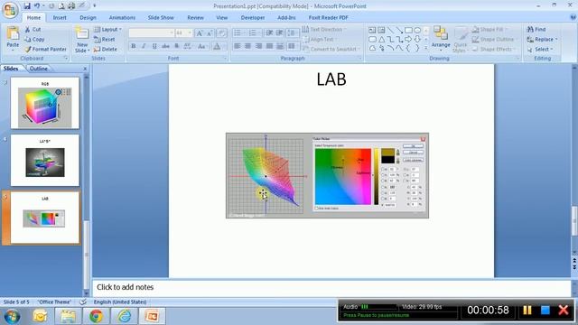
Task: Select the Rounded Rectangle shape
Action: pos(372,39)
